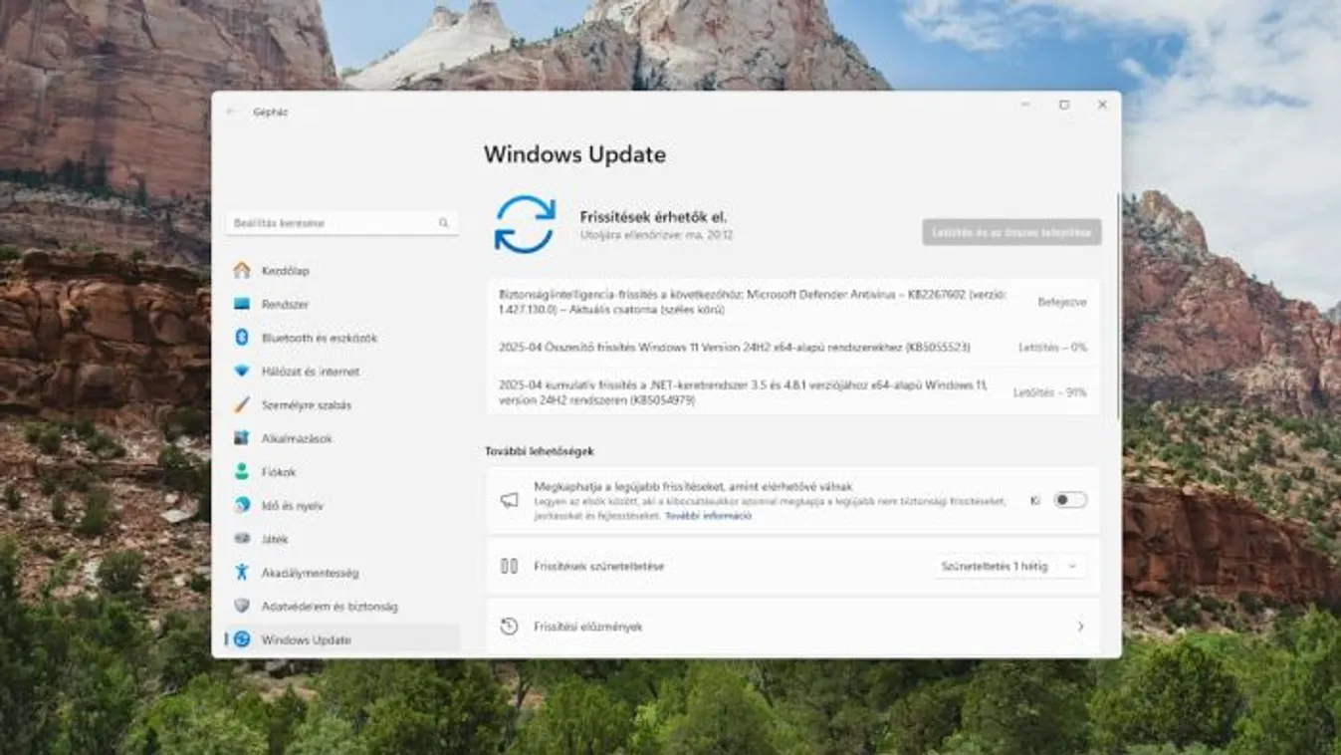
Task: Expand the Frissítési előzmények row
Action: [793, 627]
